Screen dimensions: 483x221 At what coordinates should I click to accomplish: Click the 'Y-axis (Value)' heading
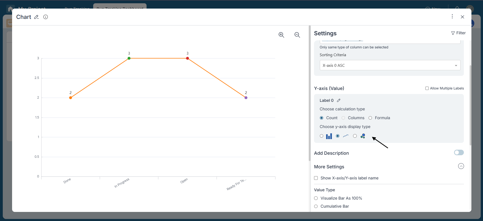(329, 88)
